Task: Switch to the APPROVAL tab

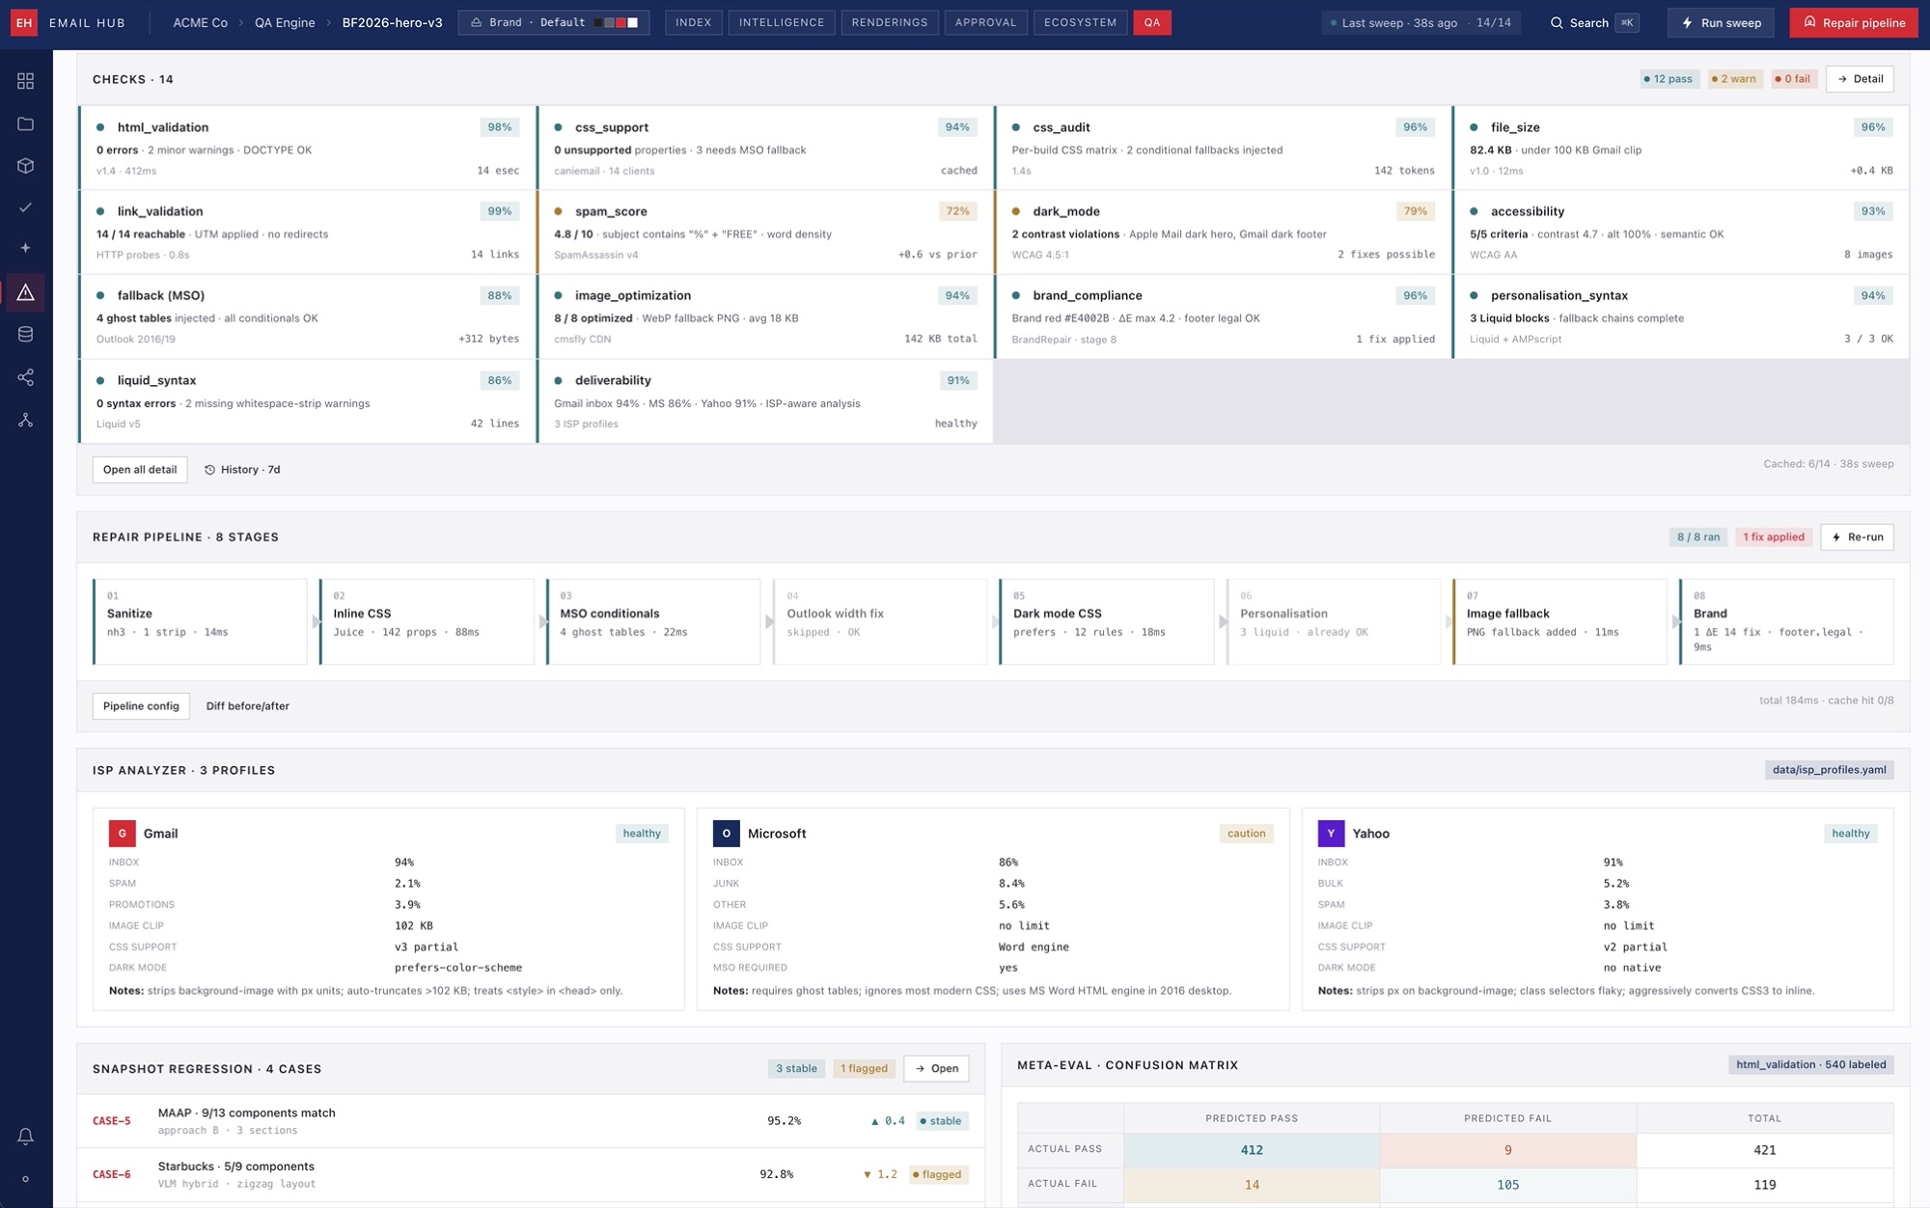Action: click(x=985, y=22)
